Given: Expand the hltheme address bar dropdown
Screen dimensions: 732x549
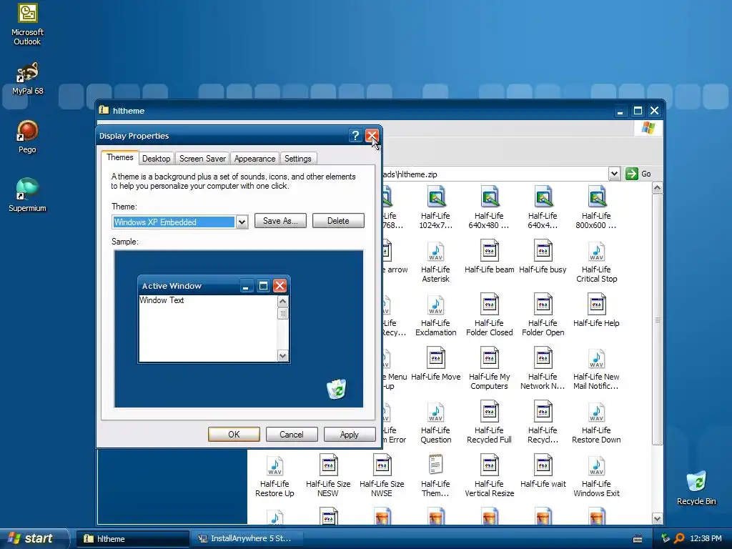Looking at the screenshot, I should pyautogui.click(x=614, y=174).
